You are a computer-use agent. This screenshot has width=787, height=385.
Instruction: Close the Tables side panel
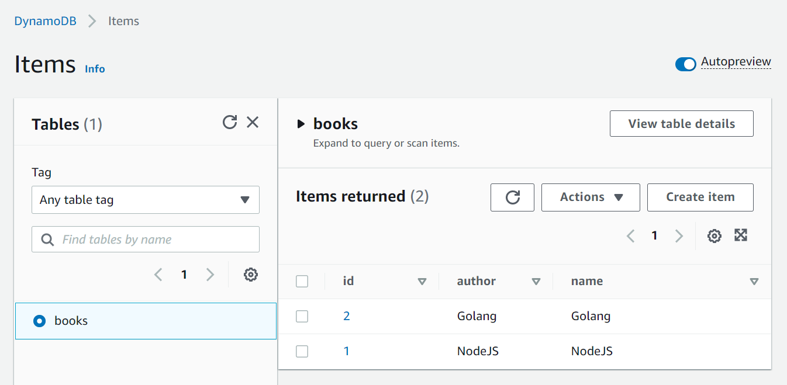point(253,122)
